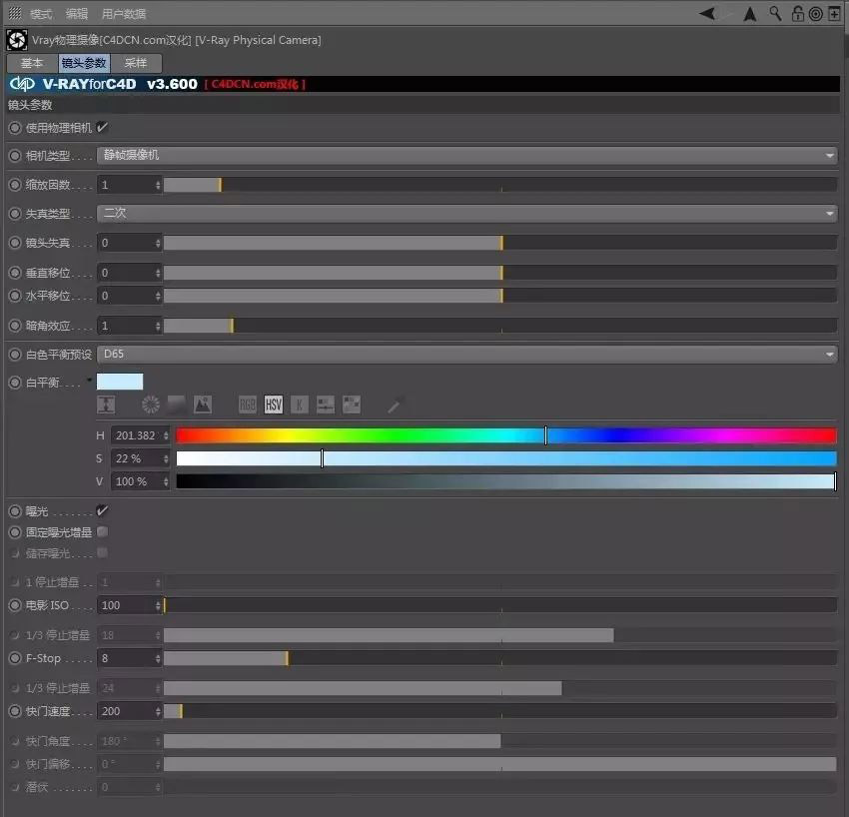Pick the eyedropper color picker tool
The height and width of the screenshot is (817, 849).
pos(394,405)
